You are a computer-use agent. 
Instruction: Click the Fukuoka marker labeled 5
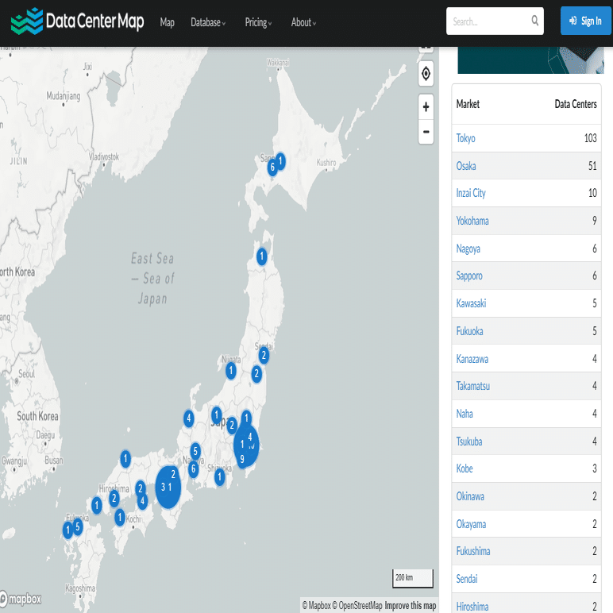tap(77, 527)
